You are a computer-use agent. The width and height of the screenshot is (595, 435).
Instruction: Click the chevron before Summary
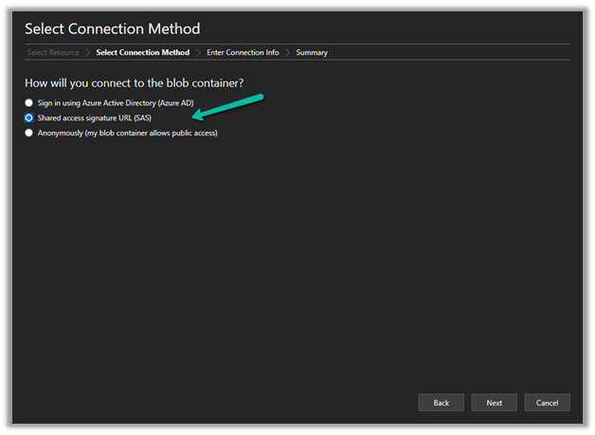pos(288,53)
